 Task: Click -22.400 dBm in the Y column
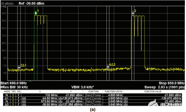coord(74,101)
